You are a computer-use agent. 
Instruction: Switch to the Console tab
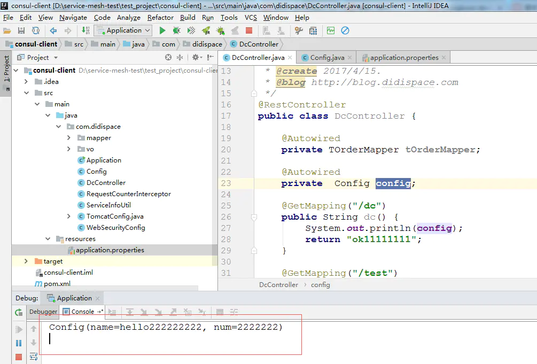tap(82, 312)
